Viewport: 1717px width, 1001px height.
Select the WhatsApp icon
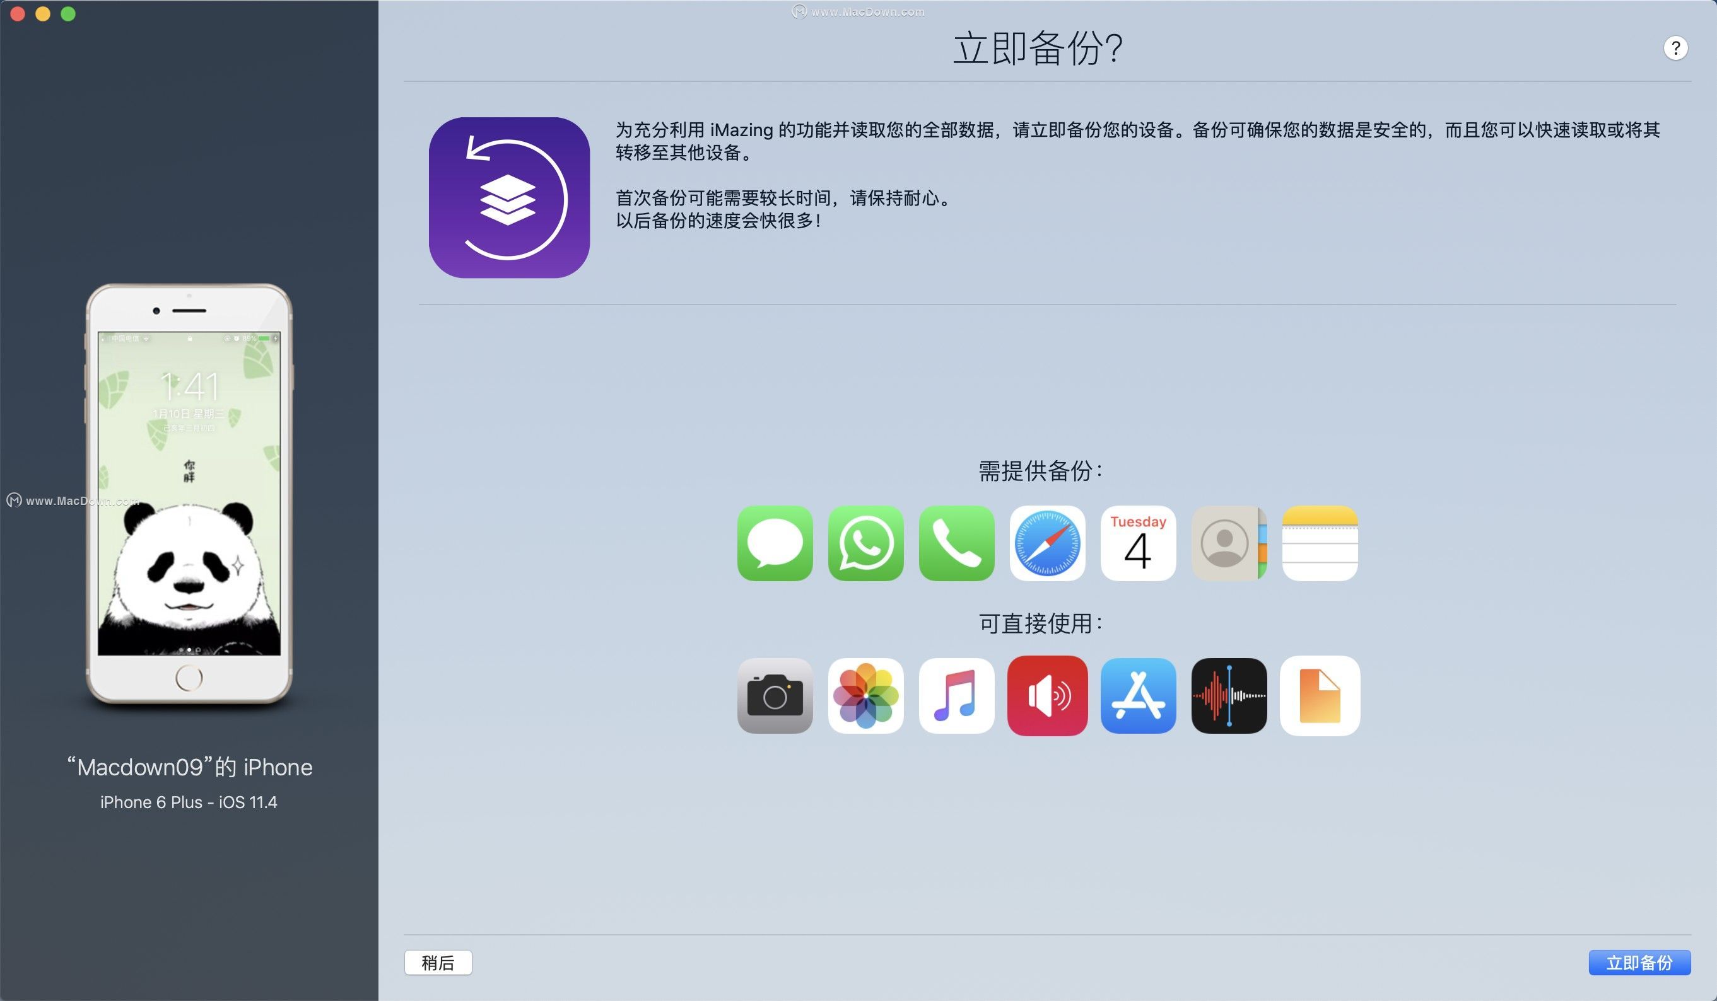865,543
